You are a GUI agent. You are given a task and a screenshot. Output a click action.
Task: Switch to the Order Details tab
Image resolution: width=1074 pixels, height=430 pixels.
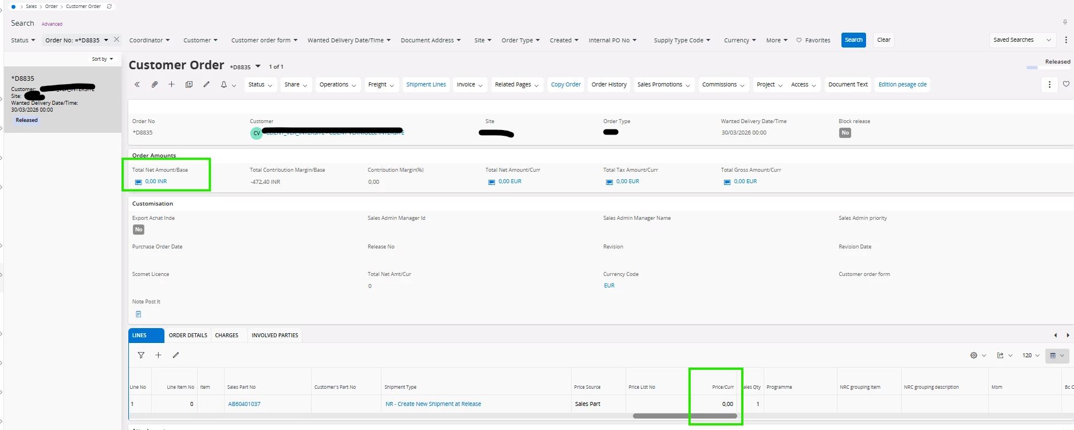pyautogui.click(x=188, y=336)
